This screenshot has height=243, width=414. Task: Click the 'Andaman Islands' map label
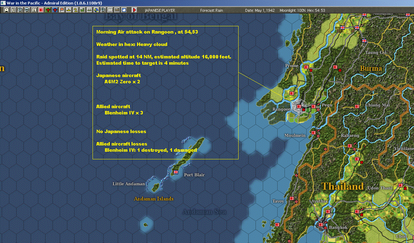[x=154, y=199]
